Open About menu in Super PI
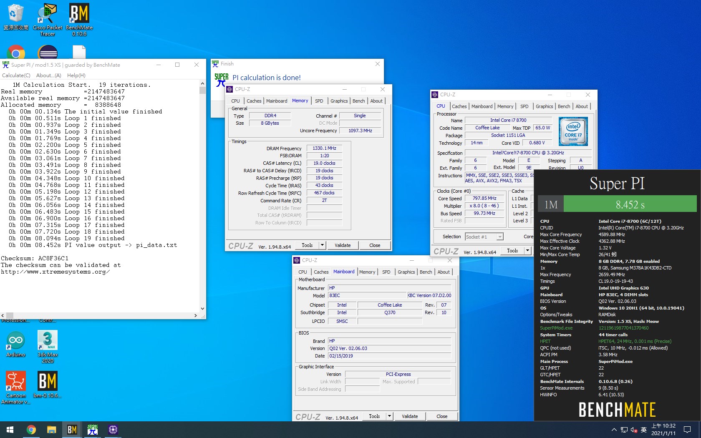This screenshot has width=701, height=438. tap(48, 76)
